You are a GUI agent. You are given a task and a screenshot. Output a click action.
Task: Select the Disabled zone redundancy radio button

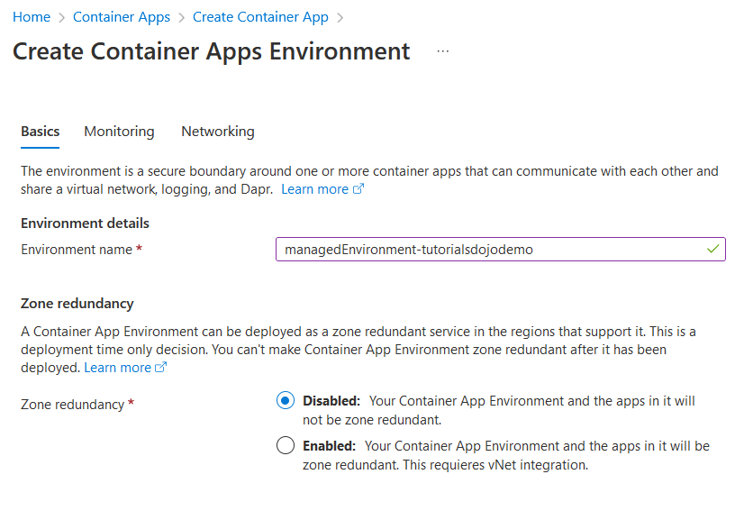click(x=286, y=401)
